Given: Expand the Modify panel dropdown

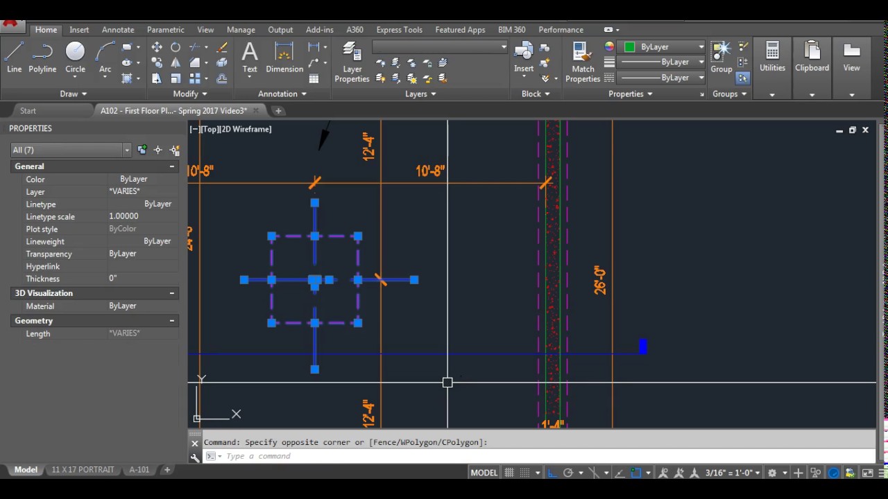Looking at the screenshot, I should click(190, 94).
